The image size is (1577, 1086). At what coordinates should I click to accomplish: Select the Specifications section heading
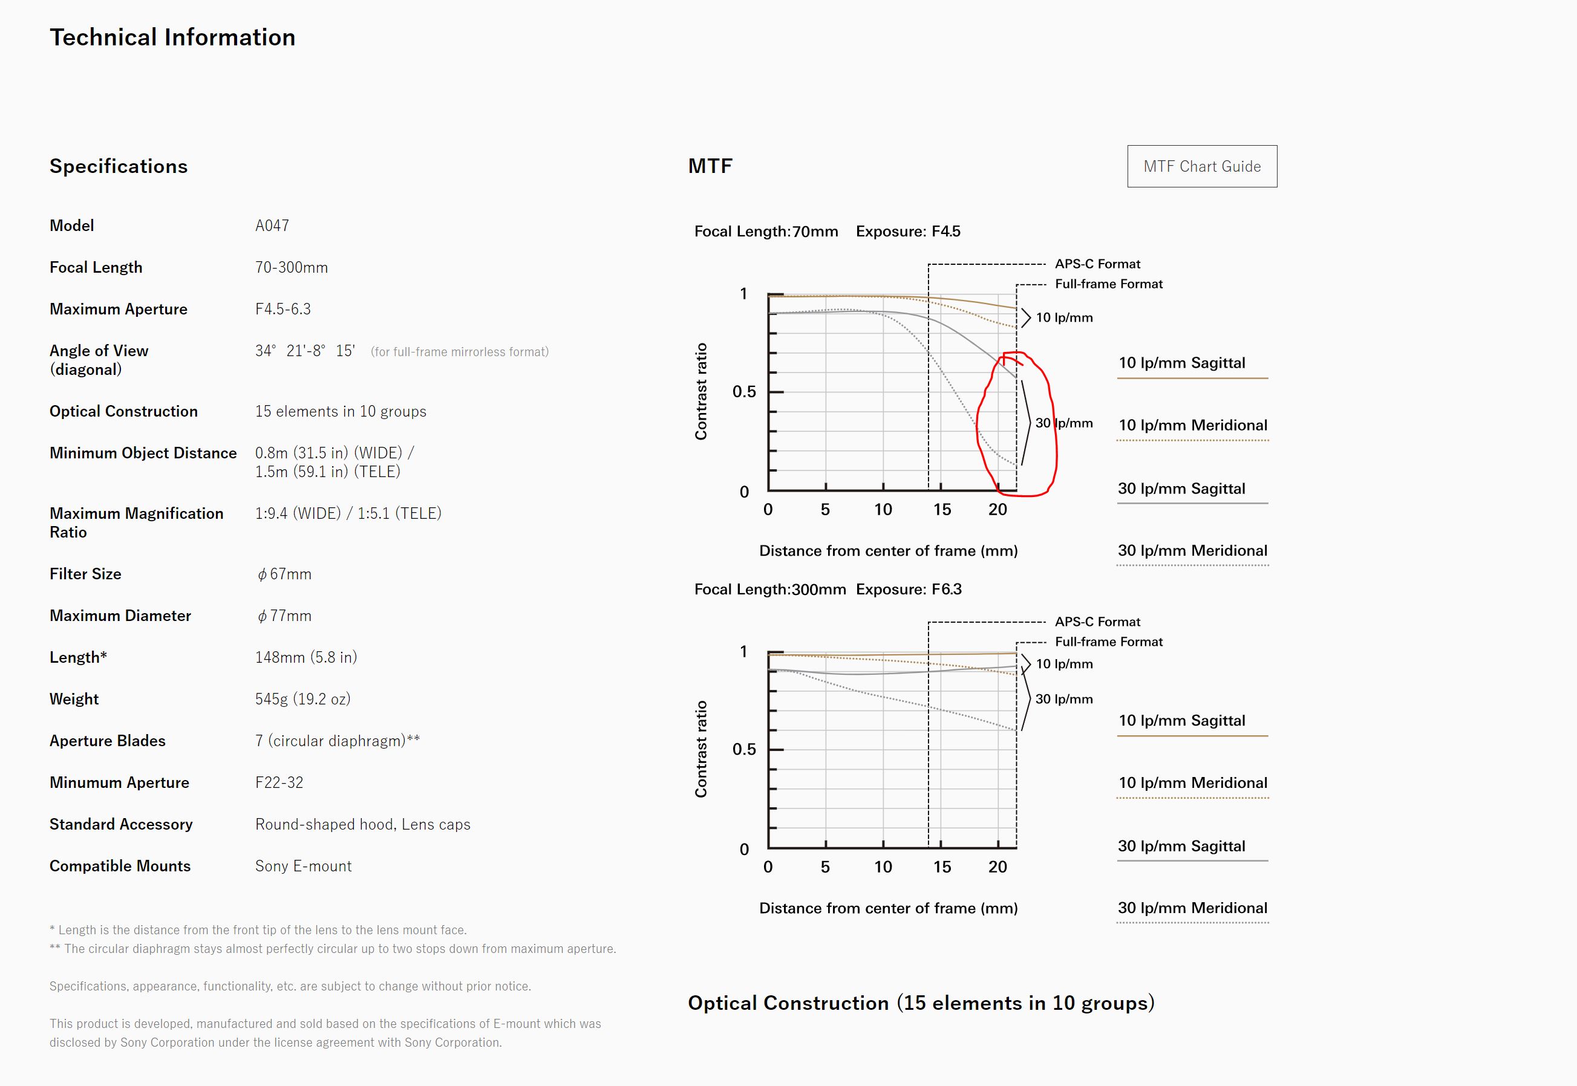coord(119,166)
